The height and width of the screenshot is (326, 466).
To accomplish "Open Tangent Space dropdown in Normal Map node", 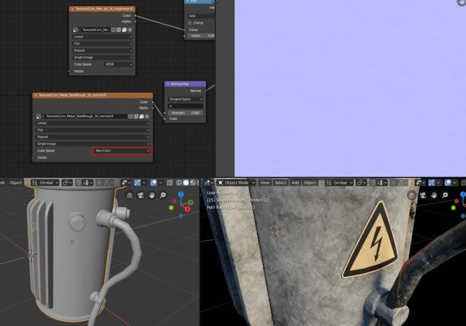I will [x=186, y=99].
